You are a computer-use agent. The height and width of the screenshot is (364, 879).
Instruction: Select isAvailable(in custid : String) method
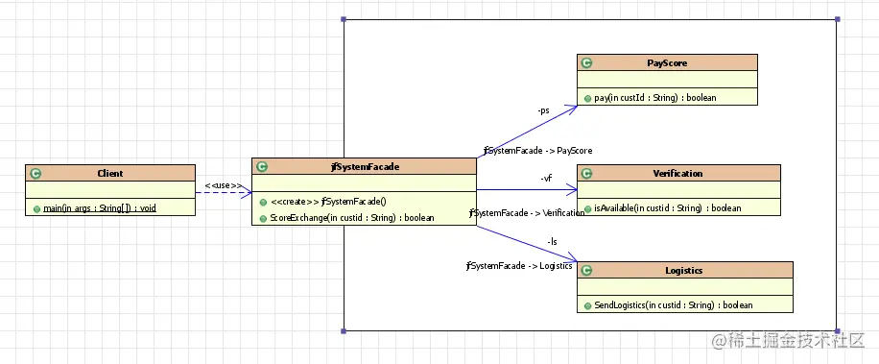pos(668,208)
